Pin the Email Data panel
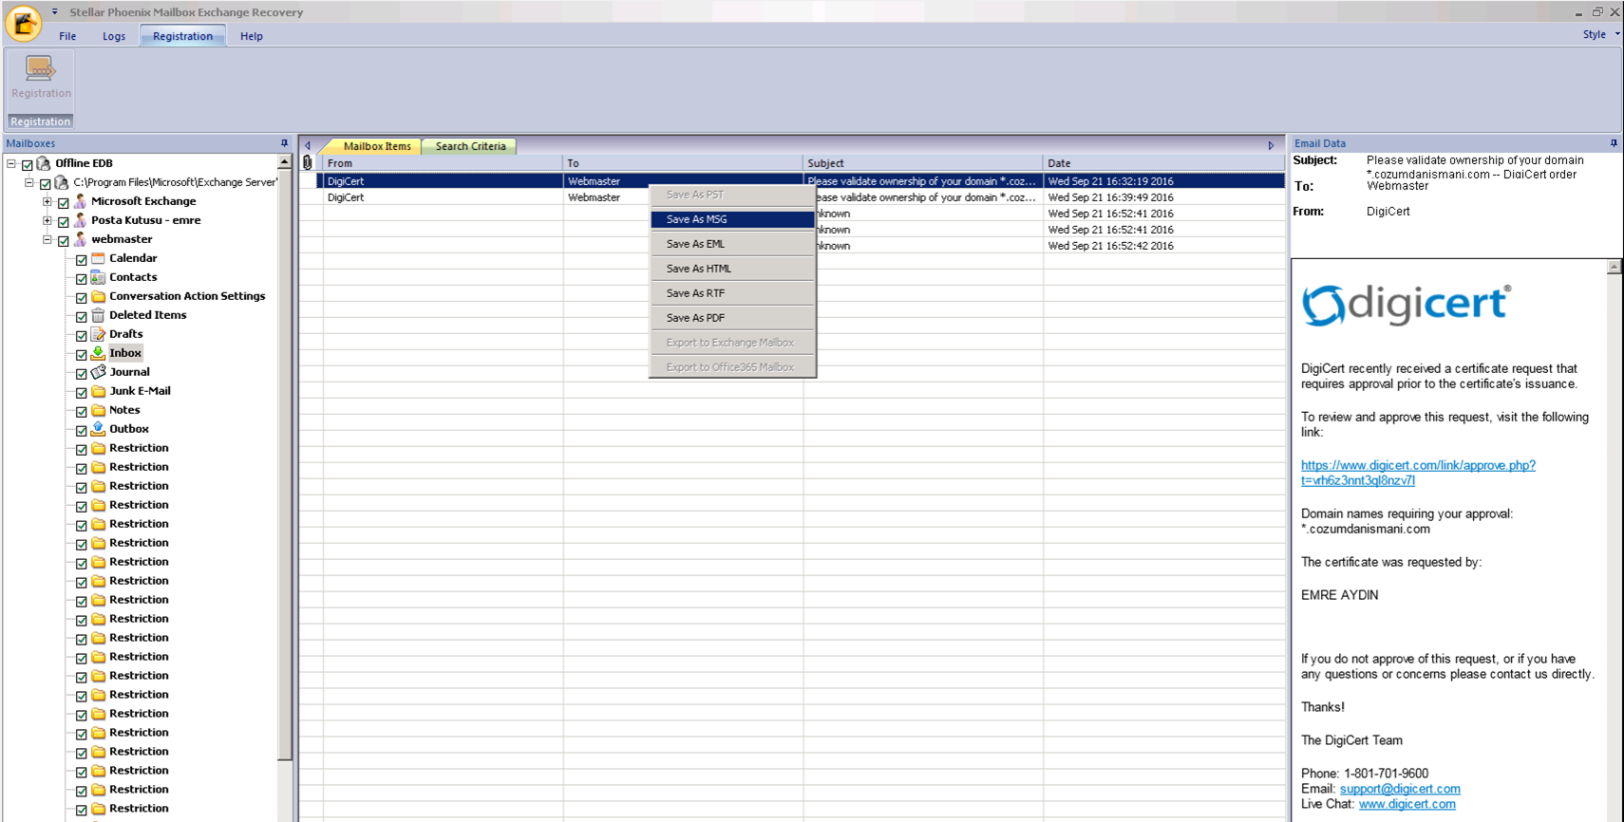1624x822 pixels. [1614, 143]
